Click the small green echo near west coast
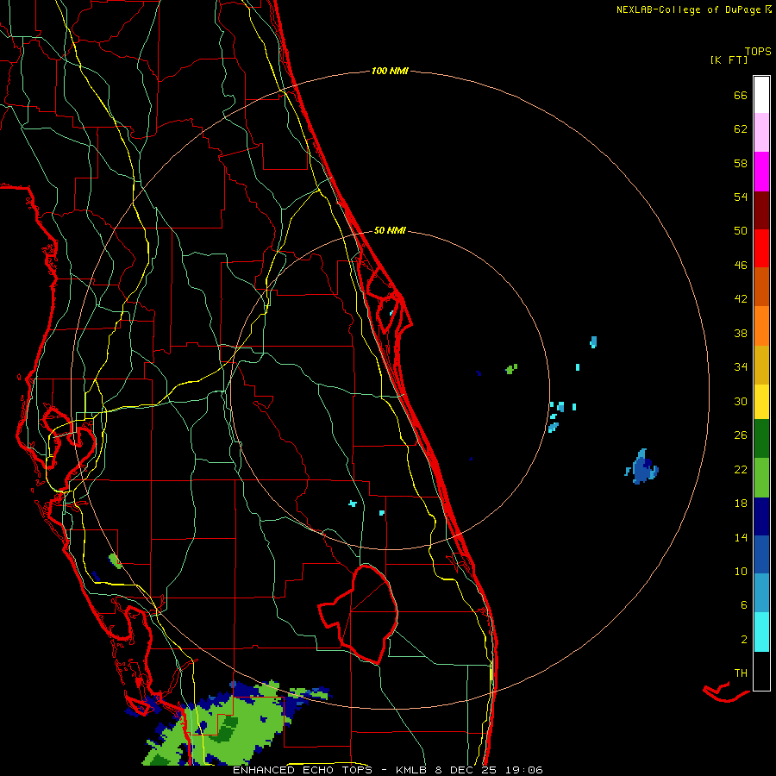Viewport: 776px width, 776px height. (115, 560)
